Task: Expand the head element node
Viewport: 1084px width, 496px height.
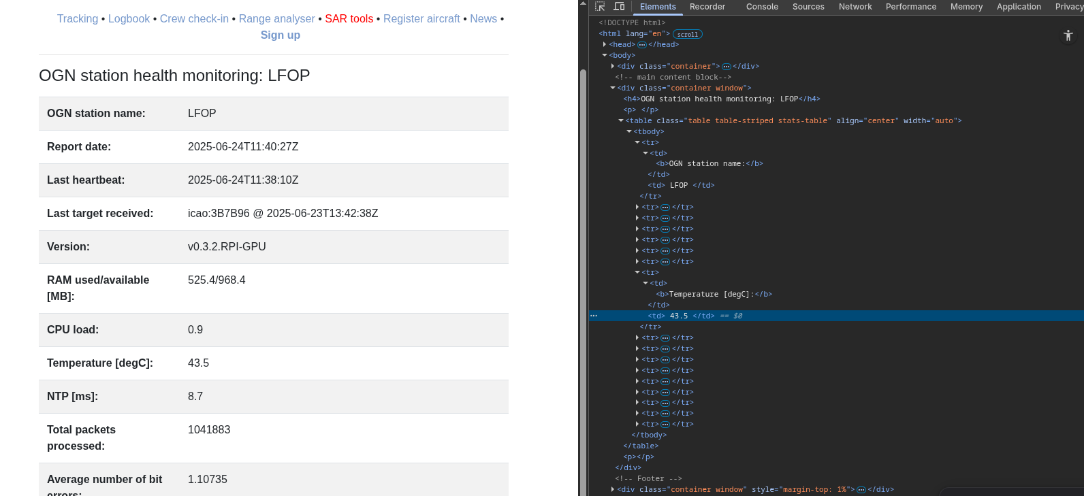Action: 605,45
